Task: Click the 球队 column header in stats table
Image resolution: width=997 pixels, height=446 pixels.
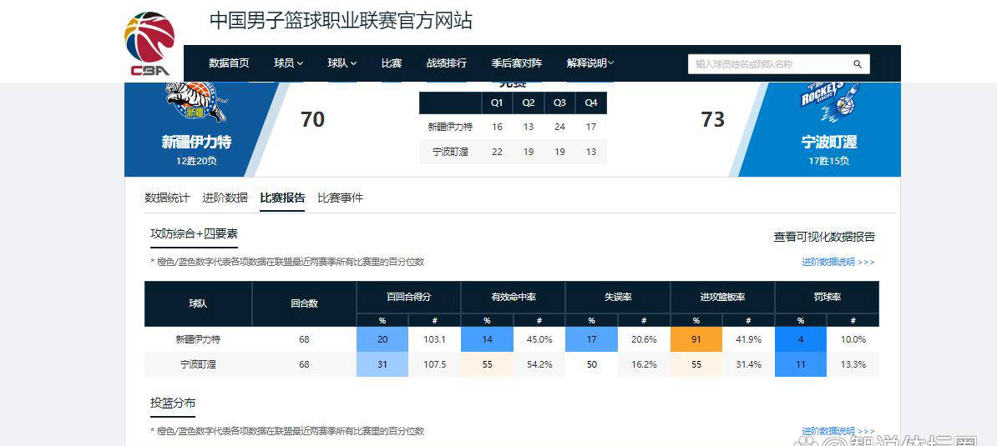Action: coord(198,304)
